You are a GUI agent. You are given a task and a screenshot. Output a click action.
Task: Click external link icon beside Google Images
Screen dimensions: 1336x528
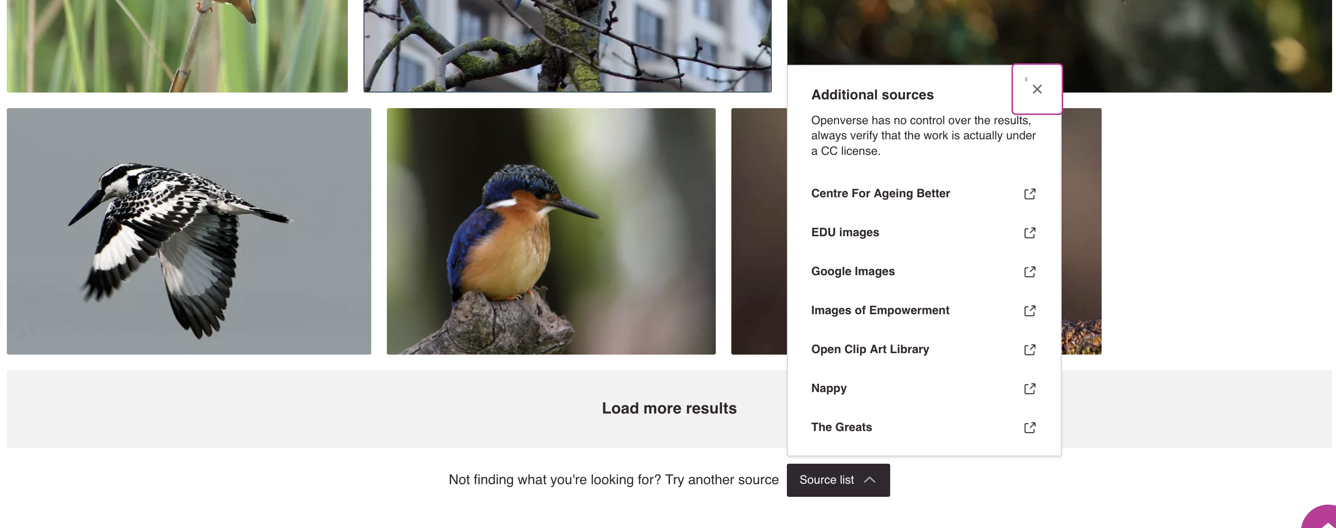[1030, 272]
